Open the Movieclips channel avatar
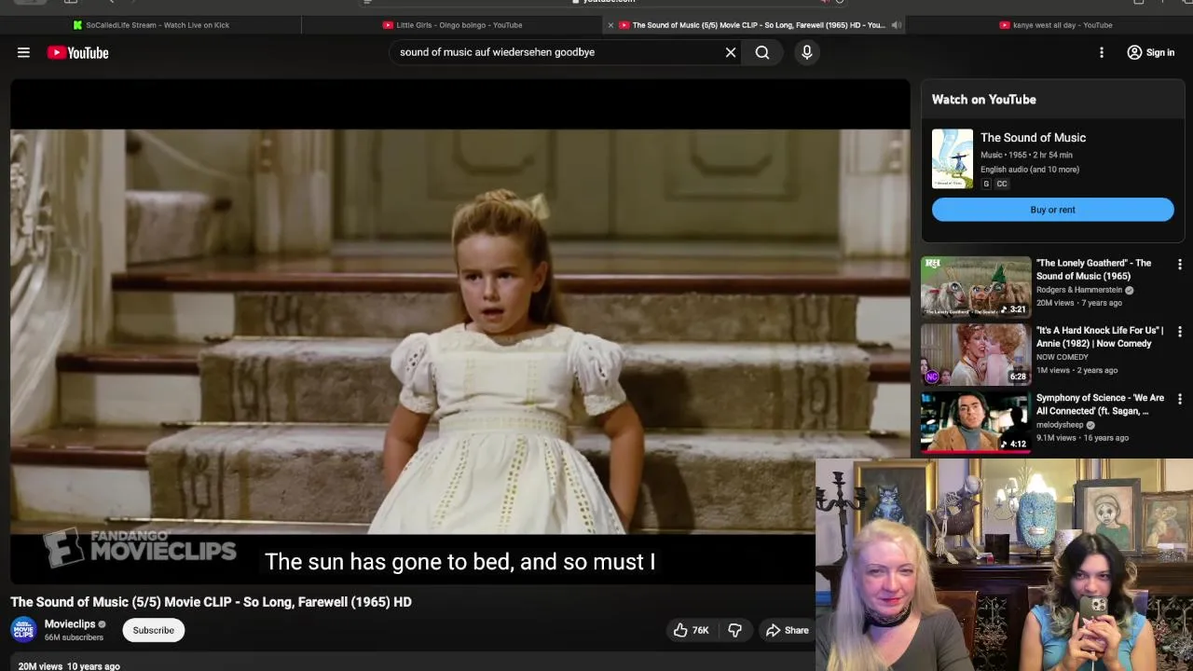Viewport: 1193px width, 671px height. (23, 630)
